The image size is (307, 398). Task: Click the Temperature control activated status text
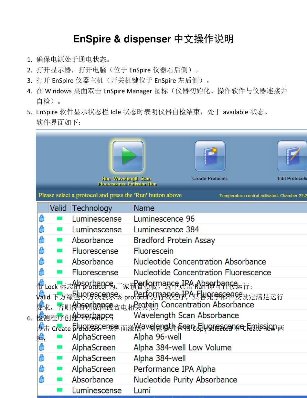click(x=263, y=195)
